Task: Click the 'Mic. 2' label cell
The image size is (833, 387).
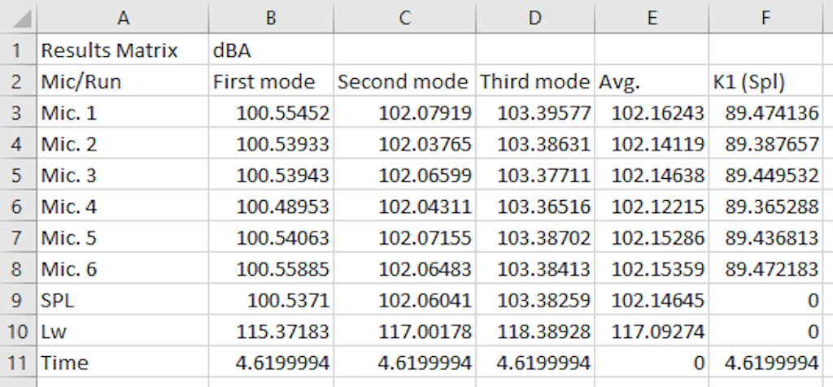Action: (x=123, y=145)
